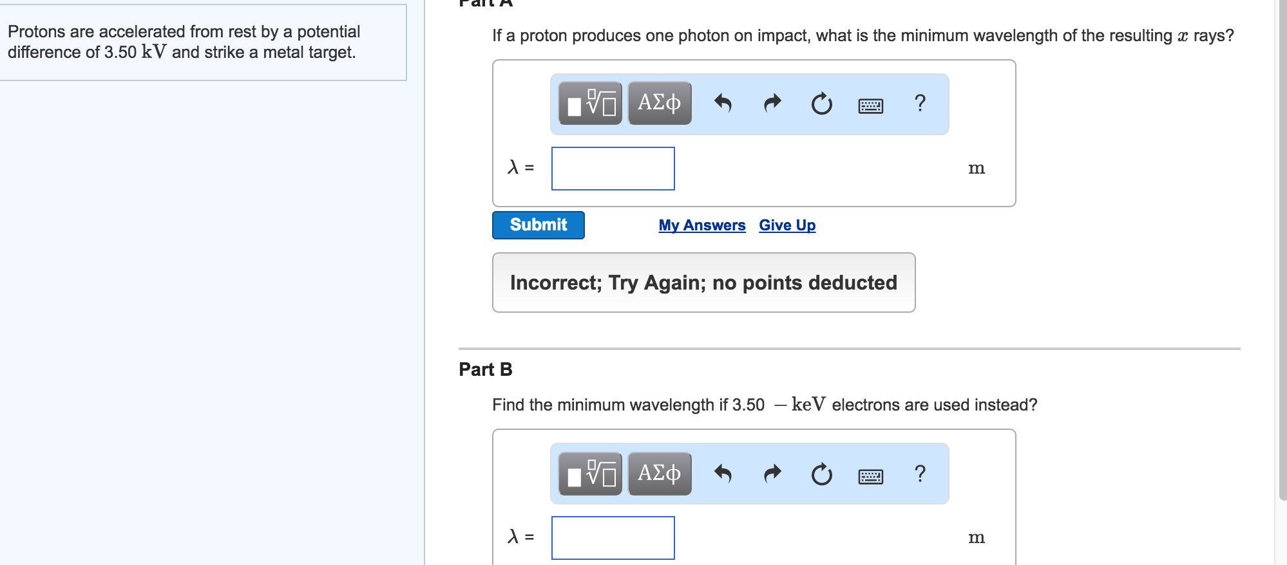1287x565 pixels.
Task: Click the Give Up link
Action: (786, 225)
